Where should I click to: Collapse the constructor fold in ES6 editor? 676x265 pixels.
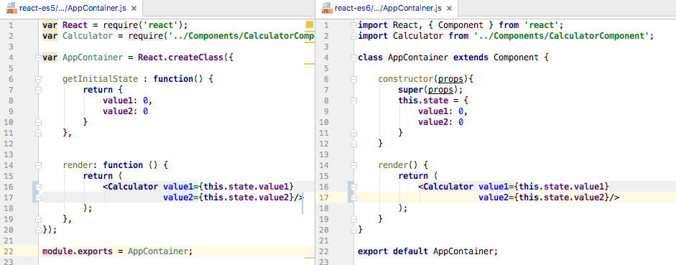(x=354, y=79)
